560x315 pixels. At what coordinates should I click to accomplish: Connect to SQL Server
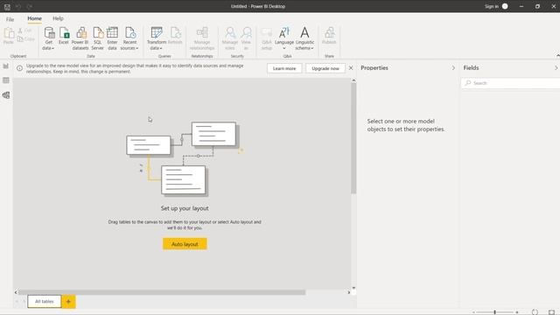(x=97, y=38)
